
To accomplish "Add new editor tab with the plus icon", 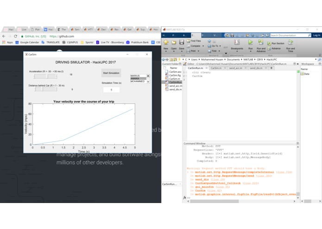I will (271, 68).
